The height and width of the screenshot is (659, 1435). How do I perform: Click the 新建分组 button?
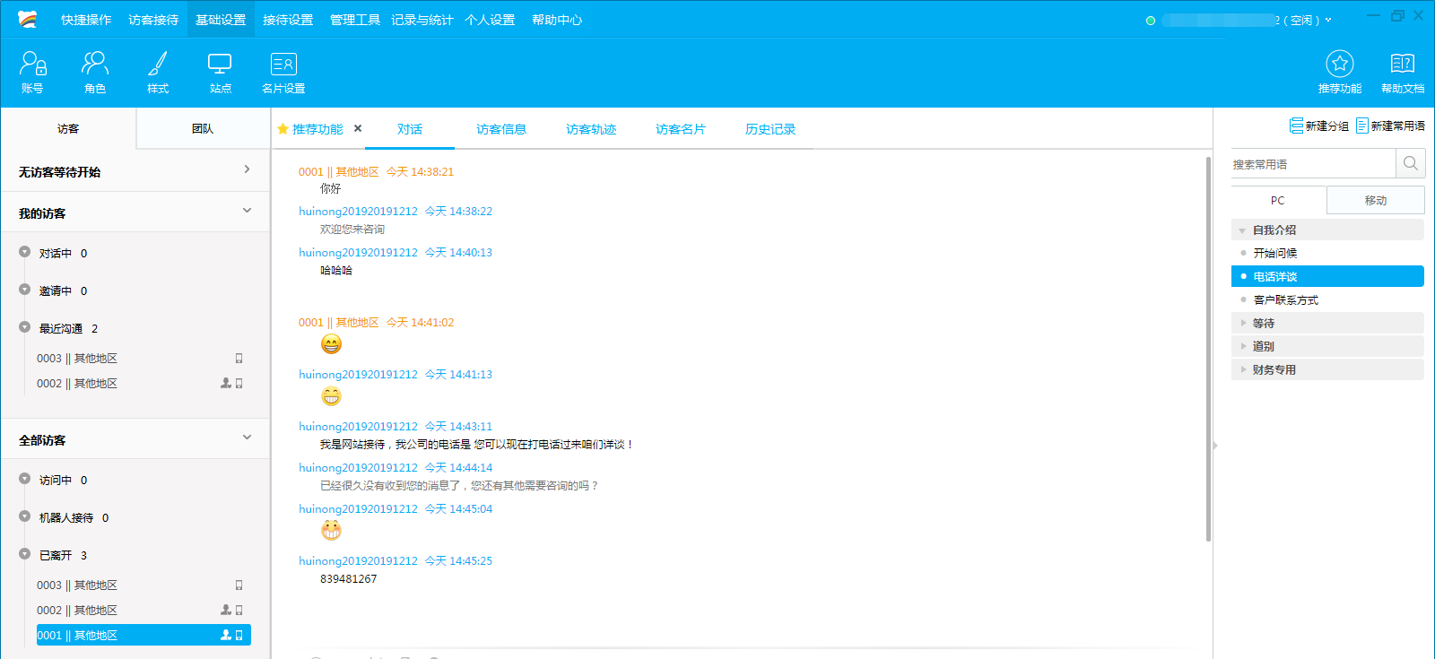1318,126
